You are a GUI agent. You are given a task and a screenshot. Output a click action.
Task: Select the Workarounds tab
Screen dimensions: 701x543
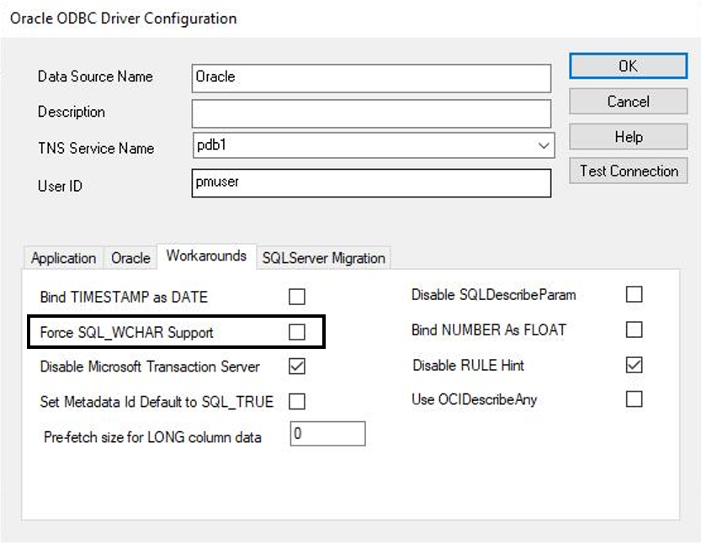click(206, 256)
